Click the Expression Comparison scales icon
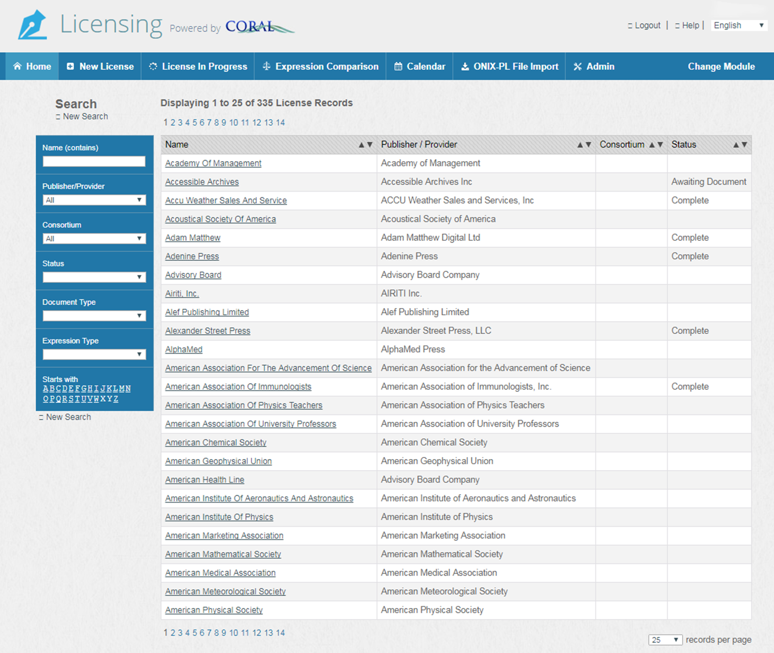This screenshot has height=653, width=774. point(267,66)
